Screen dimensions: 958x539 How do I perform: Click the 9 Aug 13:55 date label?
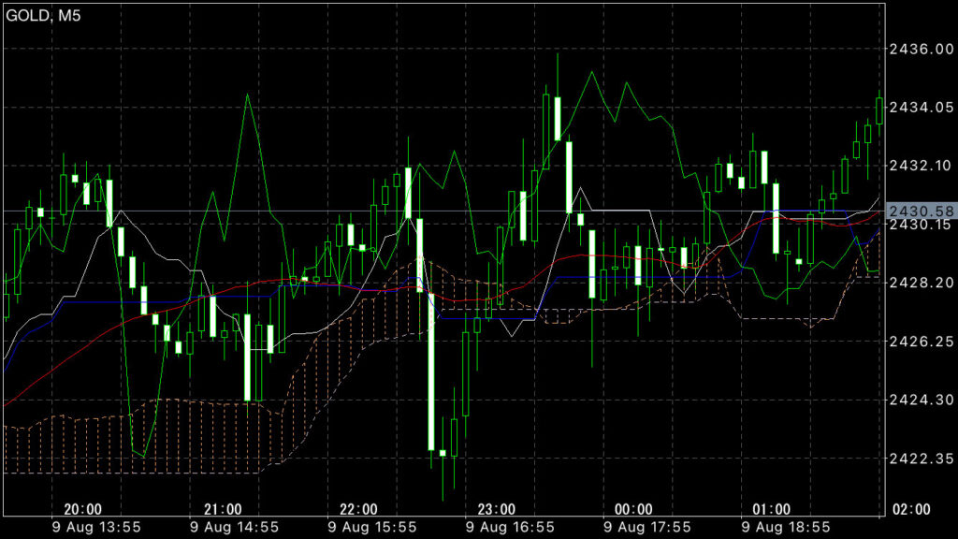[96, 528]
